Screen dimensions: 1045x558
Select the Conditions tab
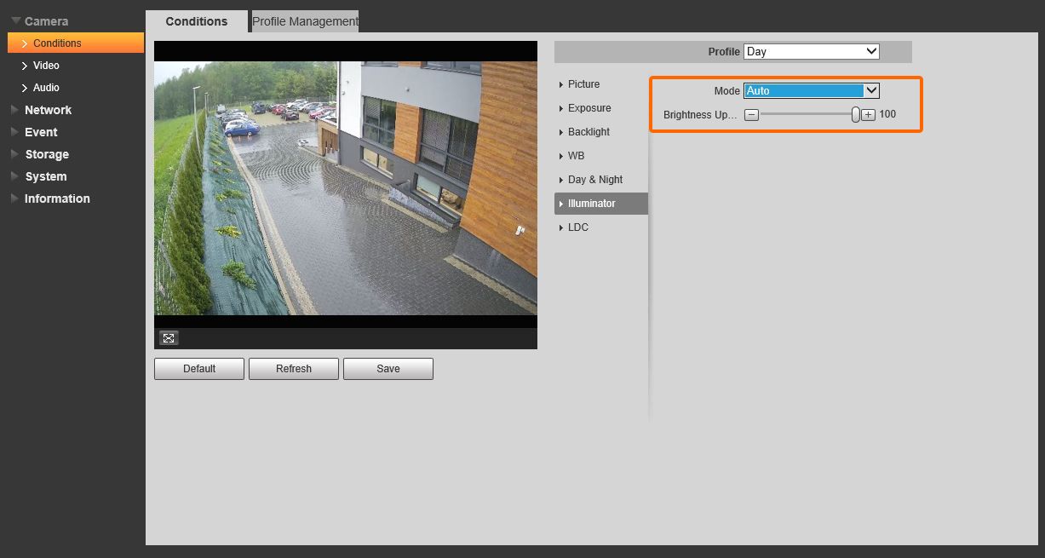(197, 21)
